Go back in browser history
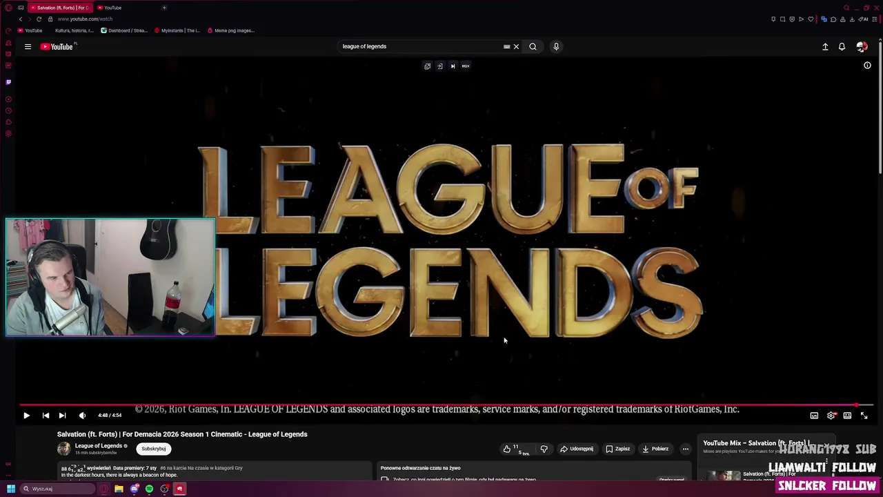 tap(20, 19)
